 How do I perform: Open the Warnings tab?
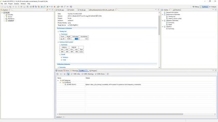pyautogui.click(x=74, y=71)
